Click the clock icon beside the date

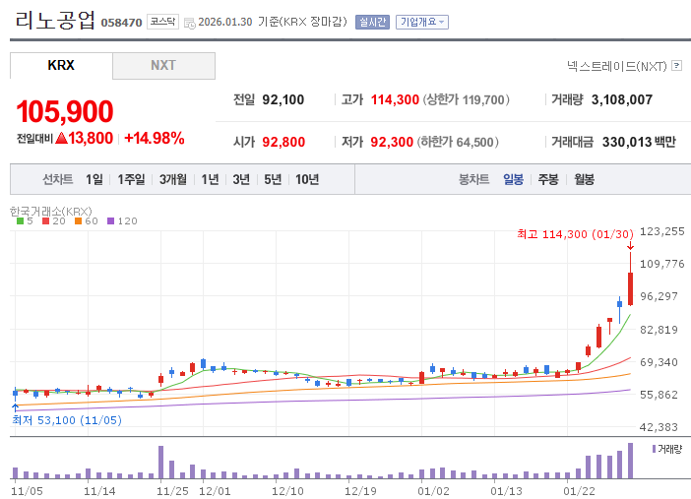[190, 24]
